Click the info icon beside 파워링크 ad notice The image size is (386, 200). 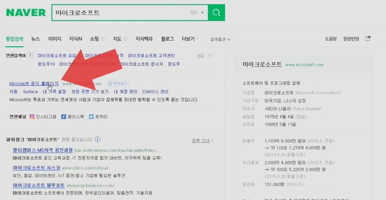(x=98, y=139)
